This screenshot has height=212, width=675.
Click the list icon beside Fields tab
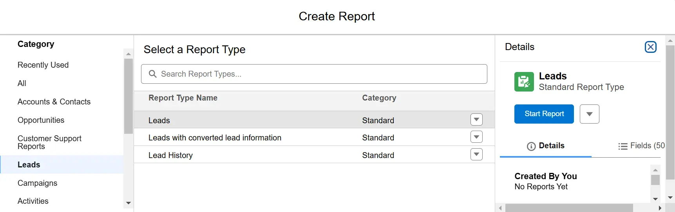coord(623,146)
